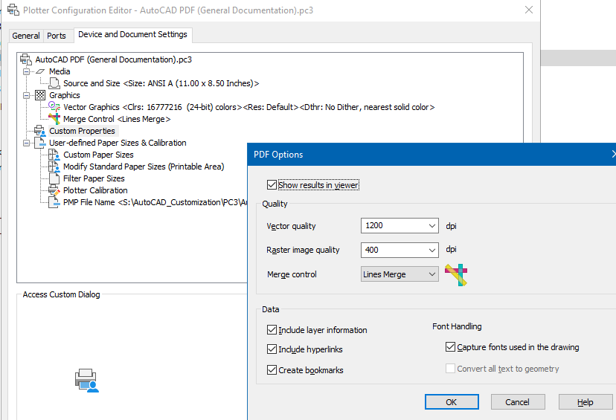Select Merge Control <Lines Merge> item
616x420 pixels.
coord(117,119)
